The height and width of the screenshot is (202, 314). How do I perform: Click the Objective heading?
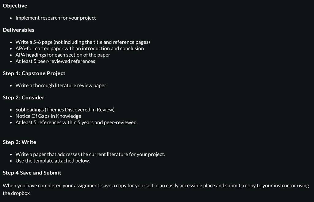(x=15, y=6)
